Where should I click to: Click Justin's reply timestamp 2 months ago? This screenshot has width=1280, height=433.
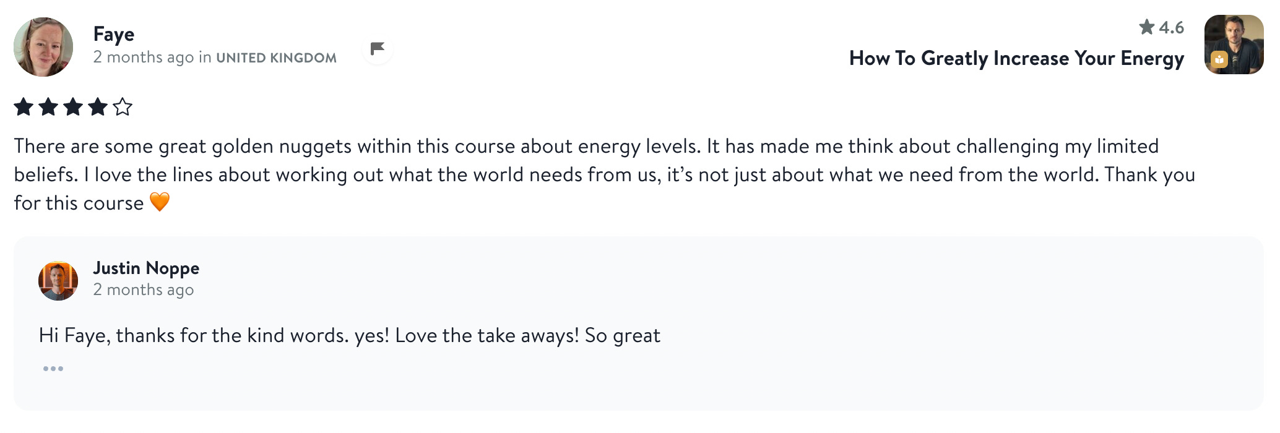pyautogui.click(x=144, y=289)
